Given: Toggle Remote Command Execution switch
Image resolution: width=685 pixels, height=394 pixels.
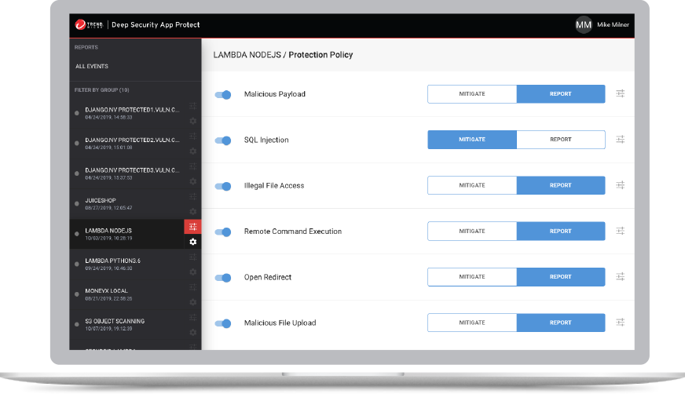Looking at the screenshot, I should point(223,232).
